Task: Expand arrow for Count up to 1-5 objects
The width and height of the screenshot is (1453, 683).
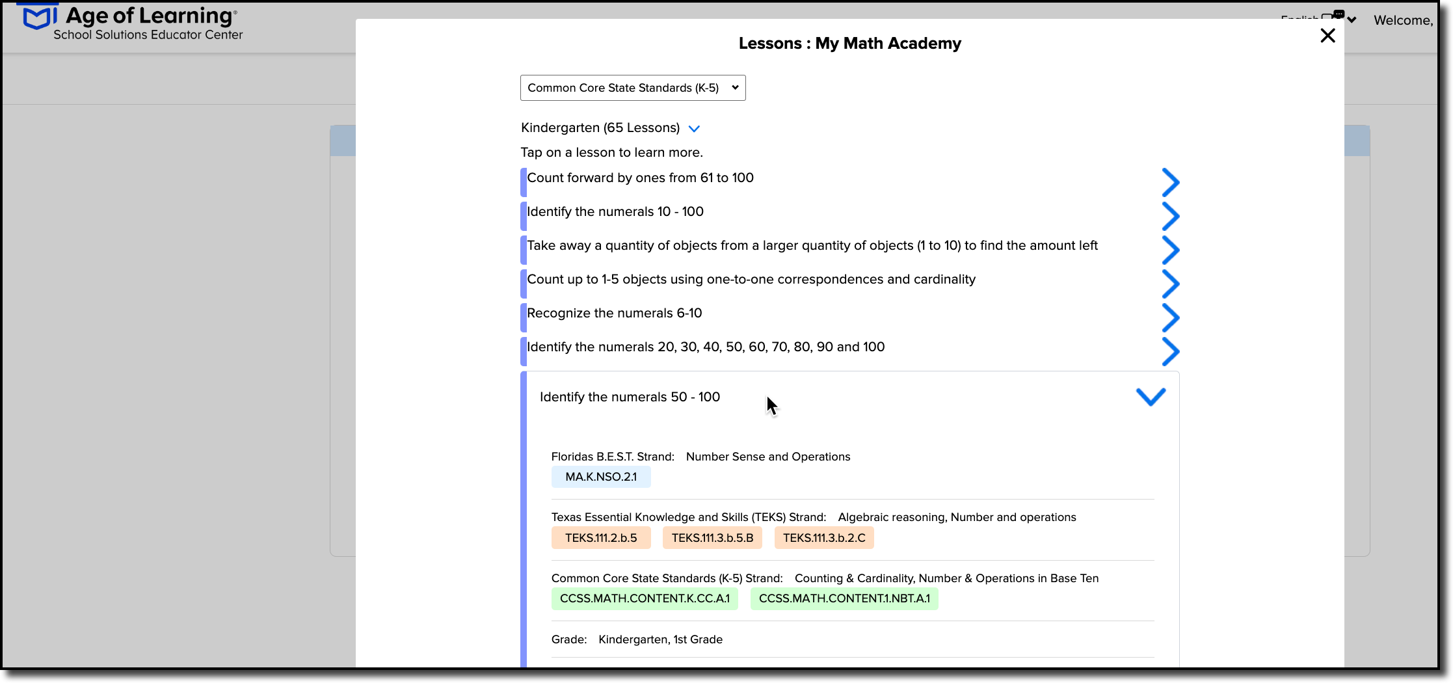Action: click(x=1170, y=284)
